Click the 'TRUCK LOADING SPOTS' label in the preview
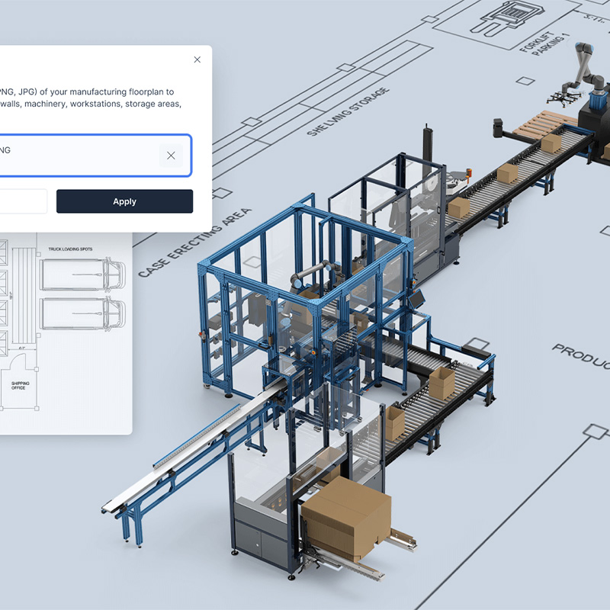 [70, 249]
